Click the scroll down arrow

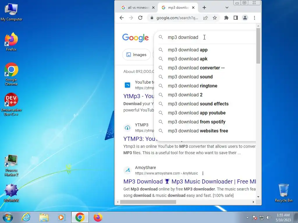pos(258,197)
